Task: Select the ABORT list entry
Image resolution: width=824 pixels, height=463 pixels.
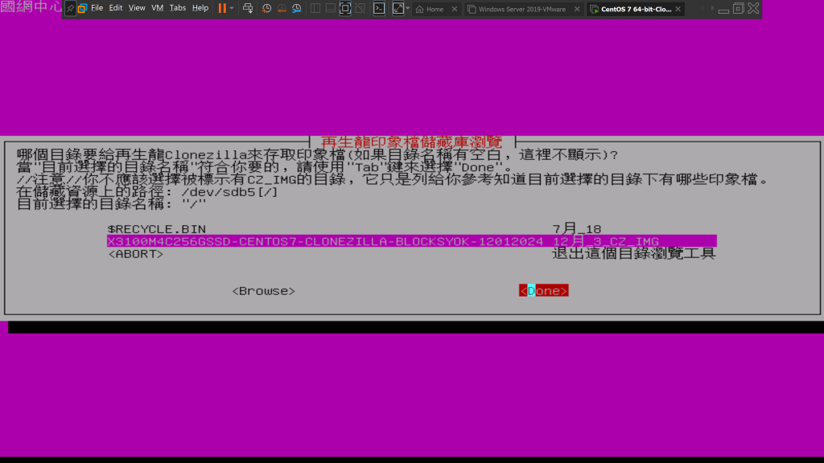Action: click(135, 253)
